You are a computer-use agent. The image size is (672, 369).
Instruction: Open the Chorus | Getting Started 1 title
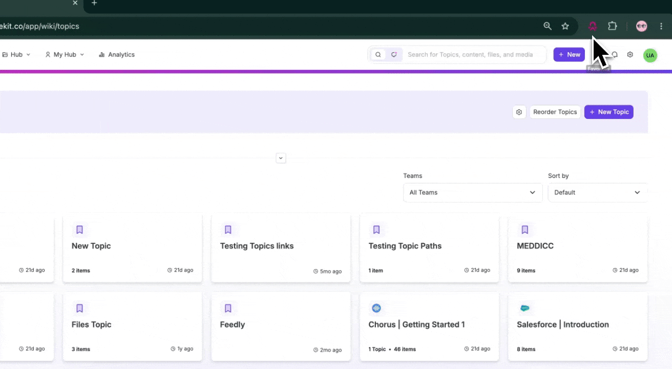[417, 325]
